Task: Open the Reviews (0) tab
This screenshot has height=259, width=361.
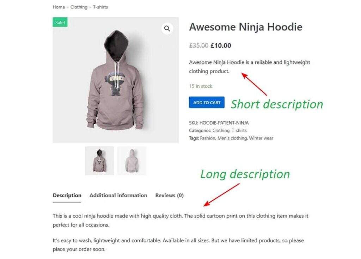Action: click(169, 195)
